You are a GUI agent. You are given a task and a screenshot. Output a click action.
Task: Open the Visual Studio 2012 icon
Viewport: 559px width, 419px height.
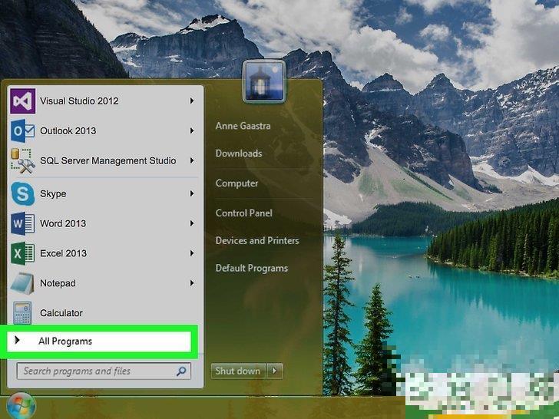tap(23, 101)
